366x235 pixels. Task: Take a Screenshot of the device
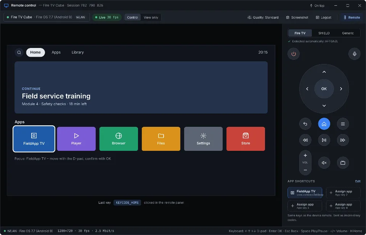[x=297, y=18]
